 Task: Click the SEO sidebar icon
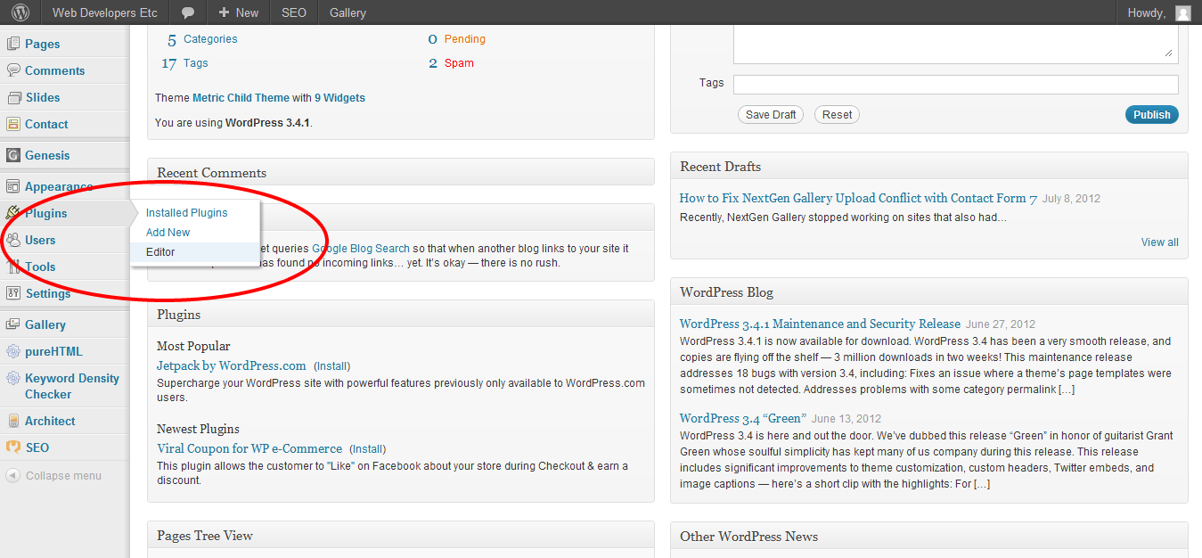coord(13,447)
